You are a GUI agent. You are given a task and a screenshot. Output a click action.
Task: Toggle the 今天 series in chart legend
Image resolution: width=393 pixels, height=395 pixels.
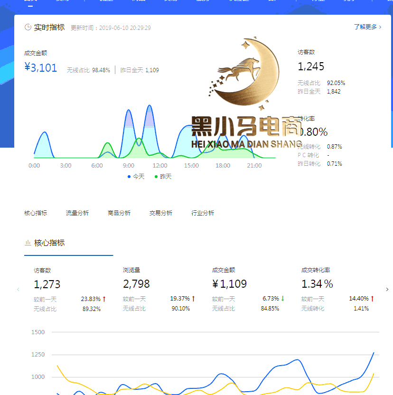point(136,177)
